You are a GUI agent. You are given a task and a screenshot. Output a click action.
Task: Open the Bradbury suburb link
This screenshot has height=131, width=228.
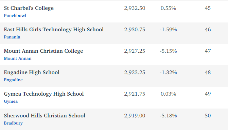click(x=13, y=123)
